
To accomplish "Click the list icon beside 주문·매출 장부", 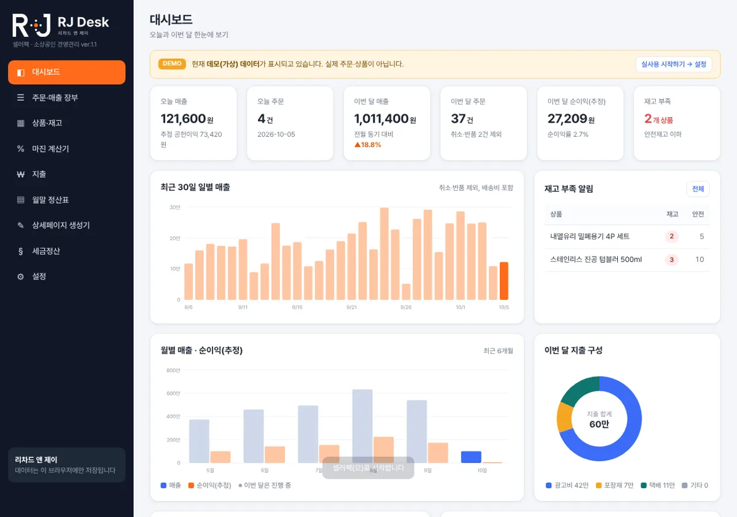I will [x=21, y=98].
